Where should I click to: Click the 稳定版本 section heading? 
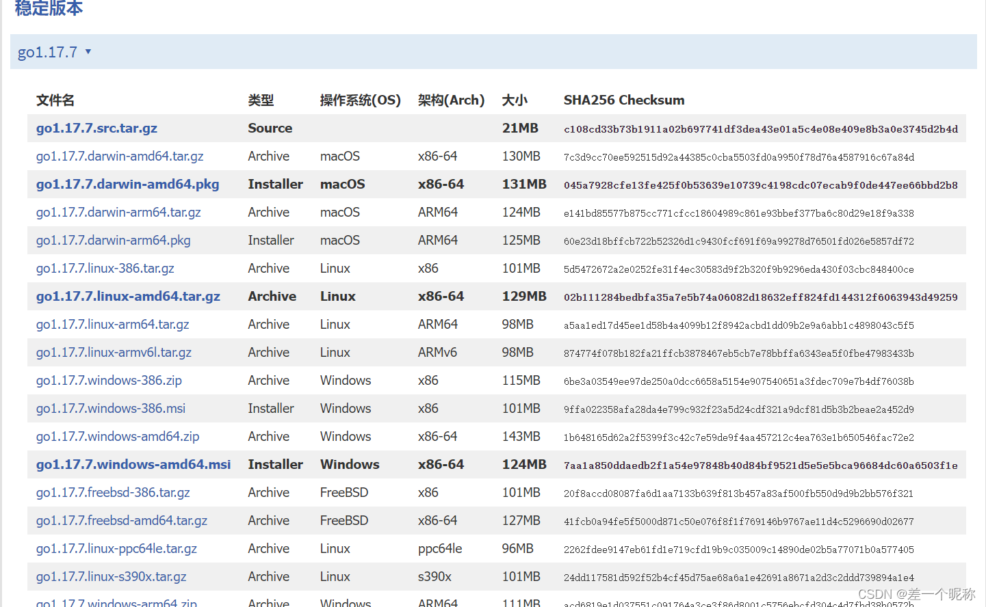[x=49, y=8]
